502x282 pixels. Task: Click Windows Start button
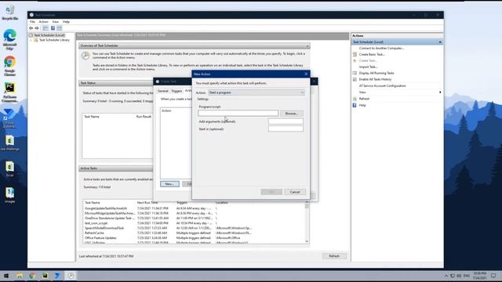pyautogui.click(x=6, y=276)
